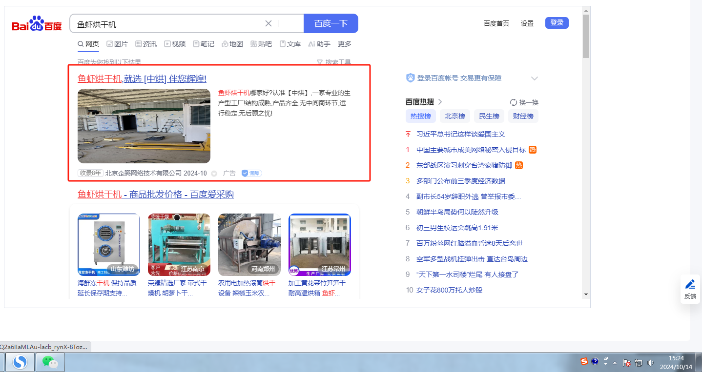This screenshot has width=702, height=372.
Task: Select the 热搜榜 tab
Action: click(x=421, y=116)
